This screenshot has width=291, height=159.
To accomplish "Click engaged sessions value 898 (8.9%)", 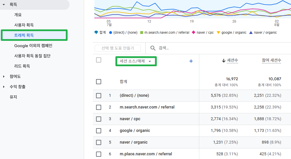I will 271,142.
